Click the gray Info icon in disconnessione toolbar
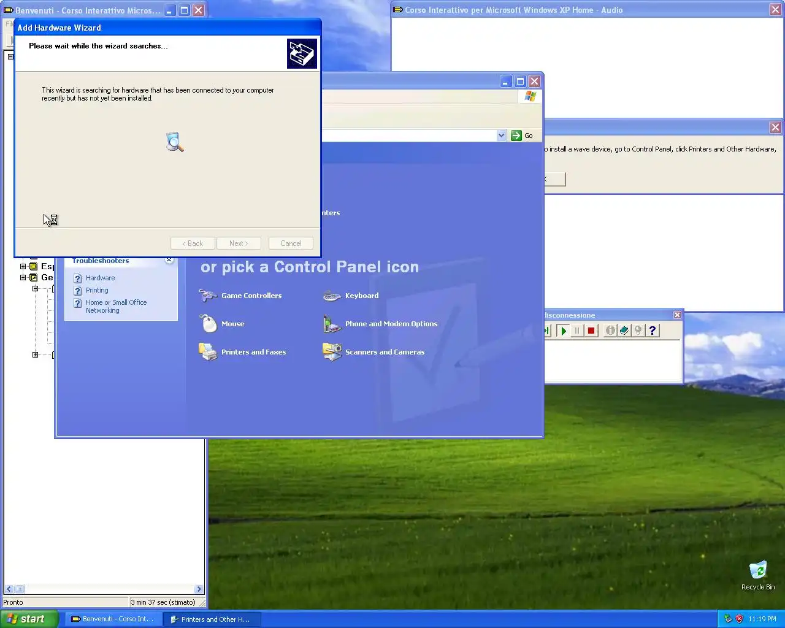 click(x=610, y=331)
